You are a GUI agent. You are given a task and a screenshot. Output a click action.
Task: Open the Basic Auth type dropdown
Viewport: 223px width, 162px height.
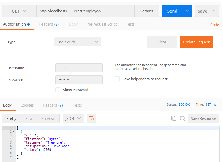[x=78, y=42]
